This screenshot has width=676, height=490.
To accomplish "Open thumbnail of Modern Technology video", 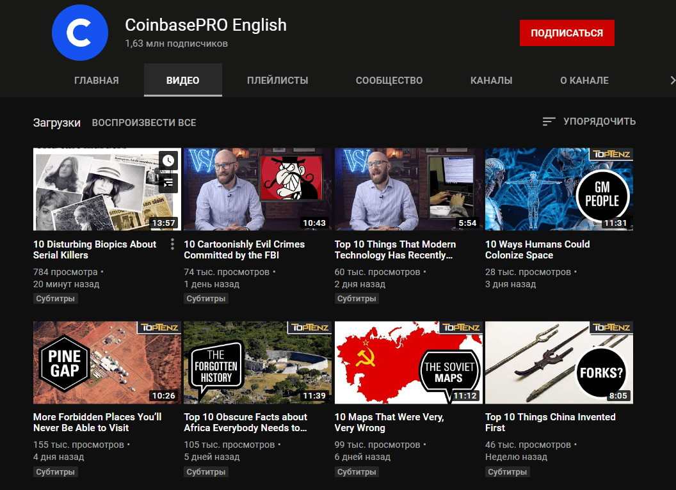I will (408, 189).
